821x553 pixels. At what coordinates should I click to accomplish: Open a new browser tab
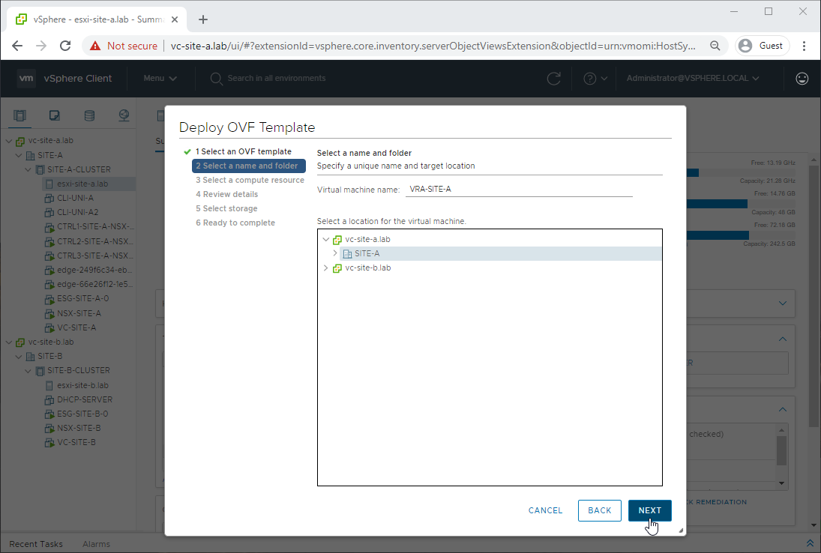(203, 19)
